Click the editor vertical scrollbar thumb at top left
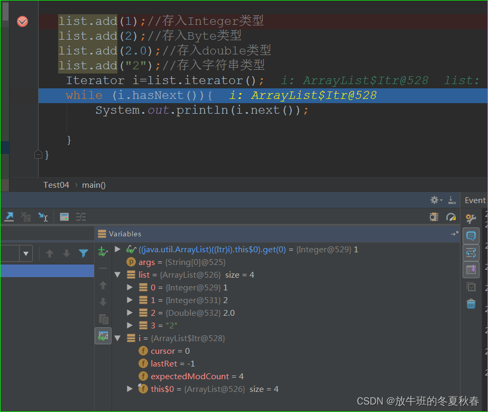The height and width of the screenshot is (412, 488). [5, 11]
